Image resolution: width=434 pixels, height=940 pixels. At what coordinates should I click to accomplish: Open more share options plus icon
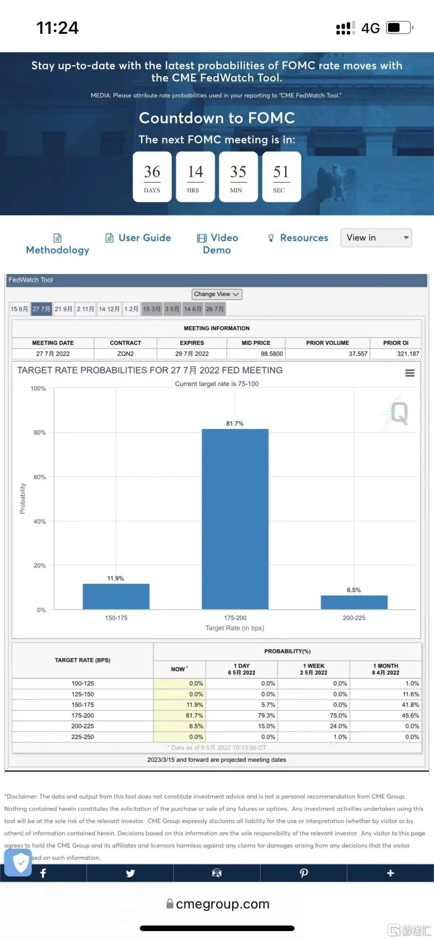[390, 872]
